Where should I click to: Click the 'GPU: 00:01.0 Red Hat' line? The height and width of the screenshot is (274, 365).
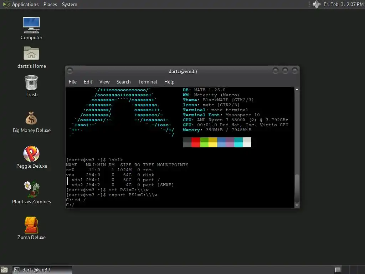point(235,125)
